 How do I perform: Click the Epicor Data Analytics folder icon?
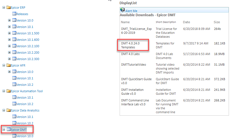click(9, 110)
